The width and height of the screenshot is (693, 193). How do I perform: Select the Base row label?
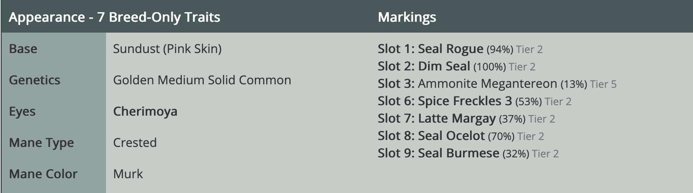23,49
